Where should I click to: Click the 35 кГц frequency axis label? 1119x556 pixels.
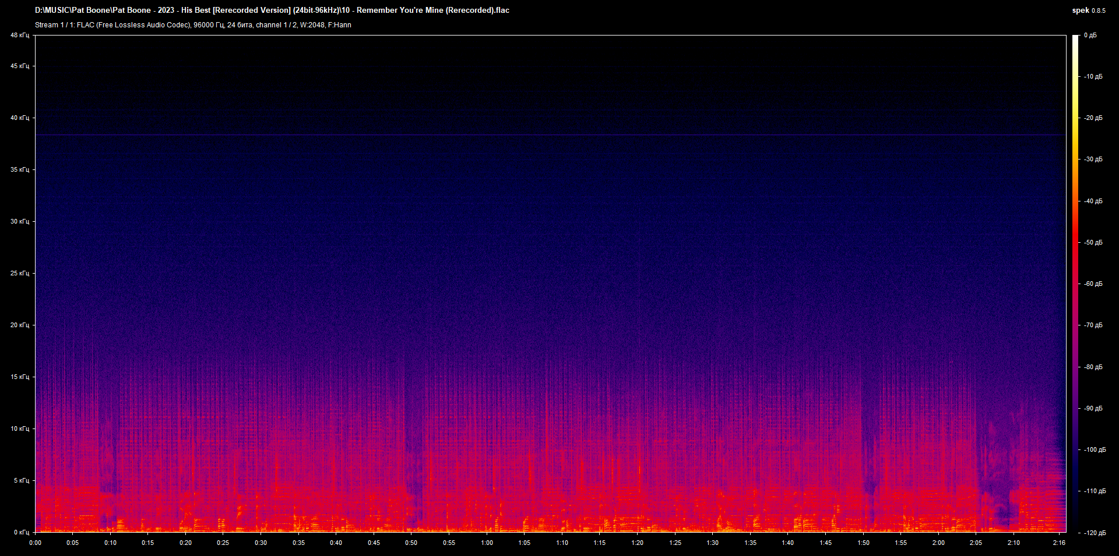coord(20,169)
